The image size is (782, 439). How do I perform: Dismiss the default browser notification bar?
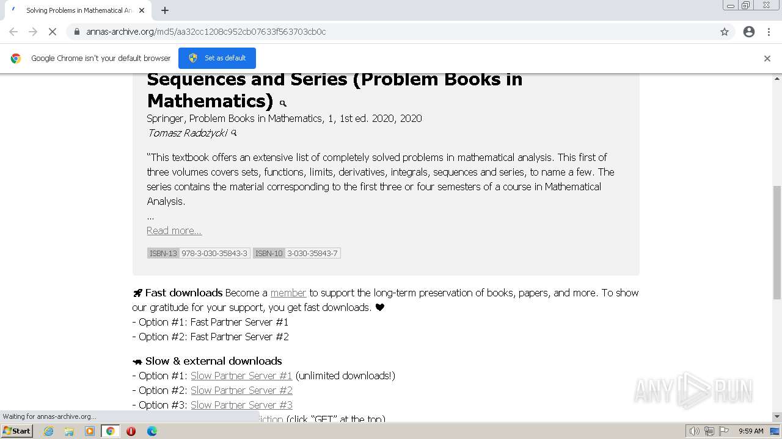pyautogui.click(x=767, y=59)
